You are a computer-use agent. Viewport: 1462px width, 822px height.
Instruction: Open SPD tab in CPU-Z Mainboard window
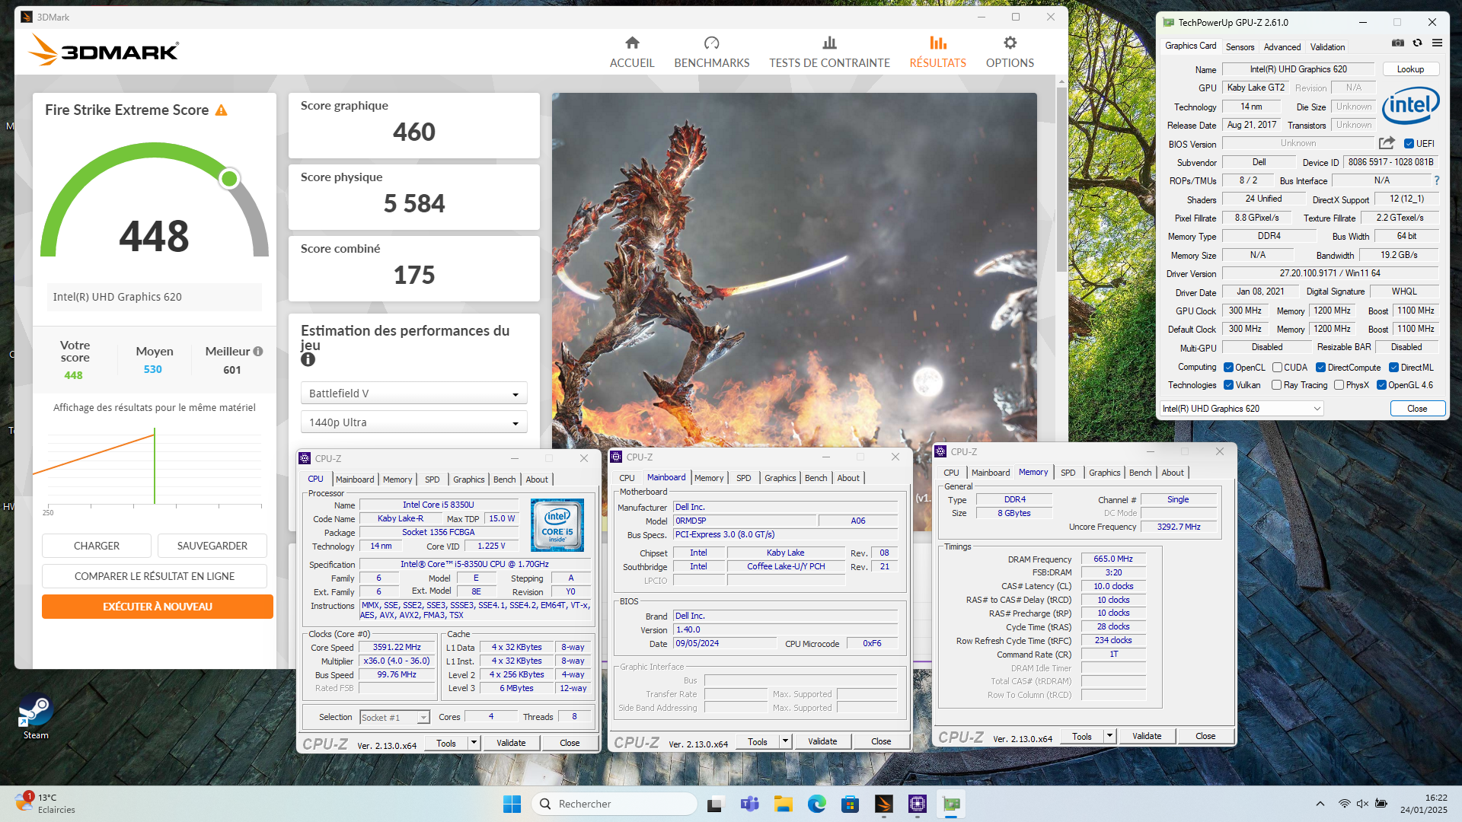(x=744, y=478)
